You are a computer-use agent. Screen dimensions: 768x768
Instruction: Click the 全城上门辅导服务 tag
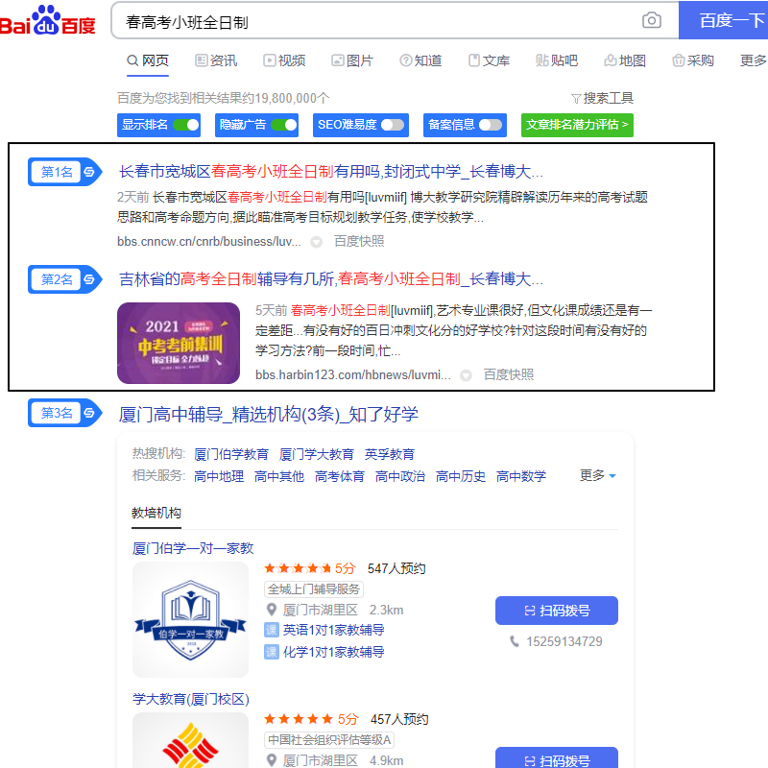click(x=314, y=589)
